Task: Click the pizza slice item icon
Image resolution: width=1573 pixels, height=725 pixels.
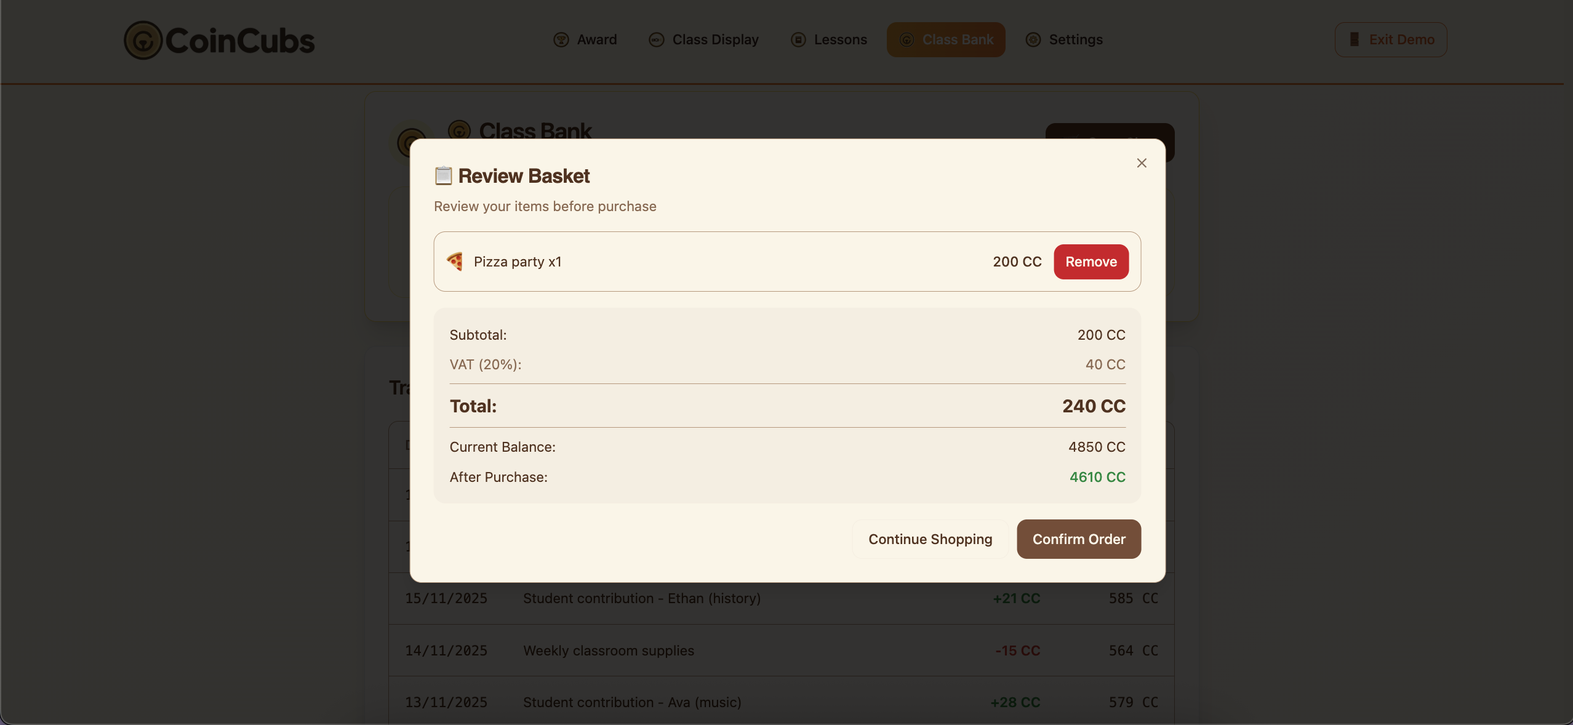Action: point(455,262)
